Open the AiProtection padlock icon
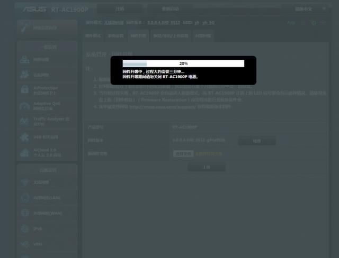This screenshot has height=258, width=339. pos(25,89)
